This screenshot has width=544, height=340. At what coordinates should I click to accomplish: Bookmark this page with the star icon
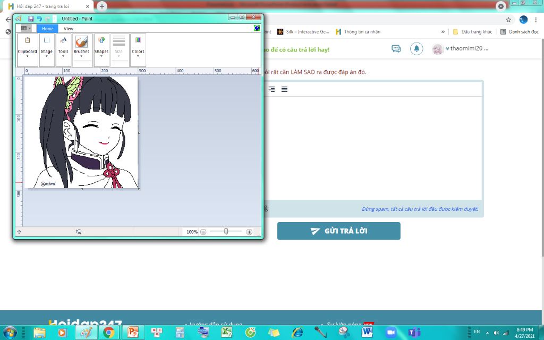tap(508, 20)
